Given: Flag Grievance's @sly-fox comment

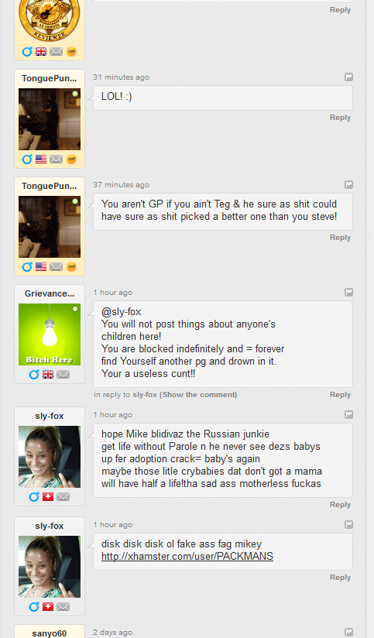Looking at the screenshot, I should click(x=348, y=292).
